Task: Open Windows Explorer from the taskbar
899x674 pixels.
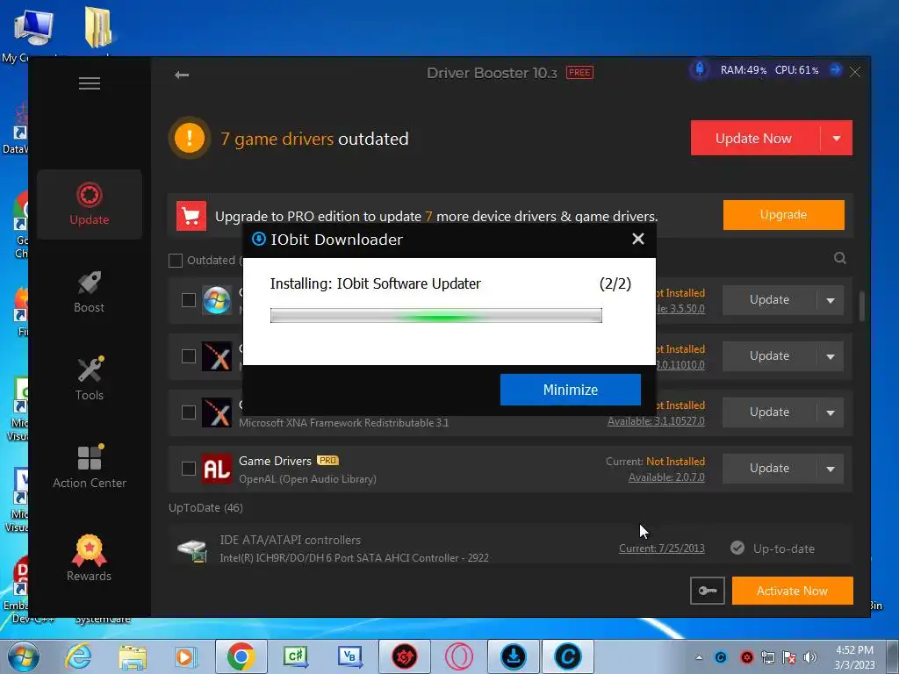Action: coord(133,656)
